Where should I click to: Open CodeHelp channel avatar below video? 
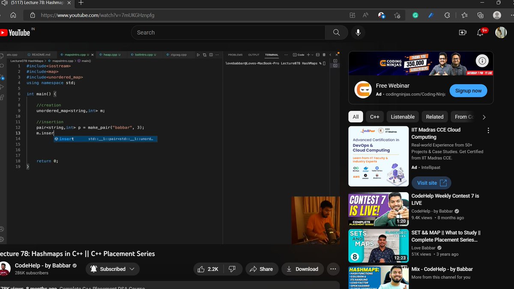coord(4,268)
